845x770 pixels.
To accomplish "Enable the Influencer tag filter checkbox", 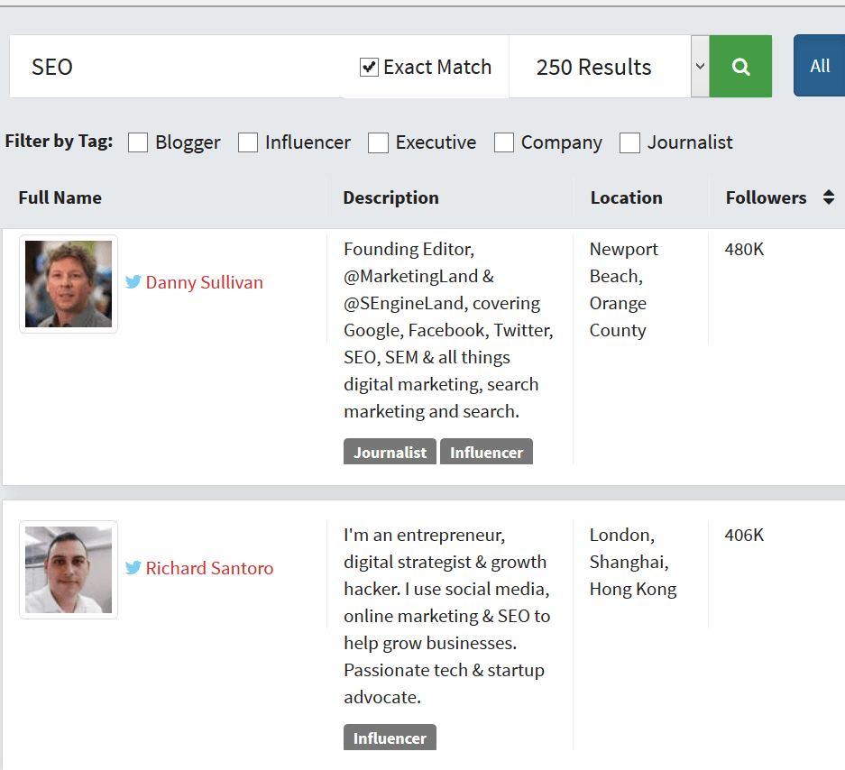I will pyautogui.click(x=248, y=142).
